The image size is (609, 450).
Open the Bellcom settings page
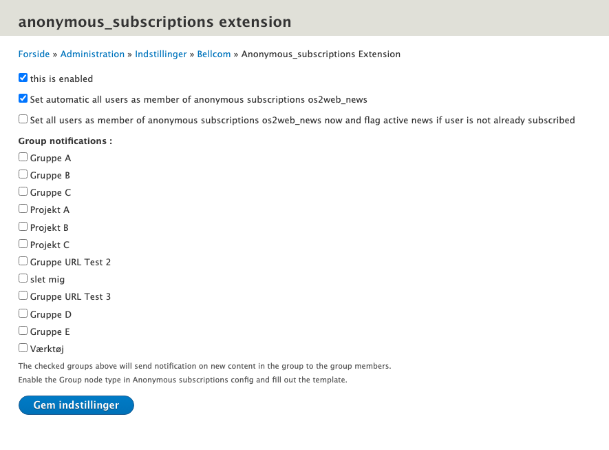tap(214, 54)
